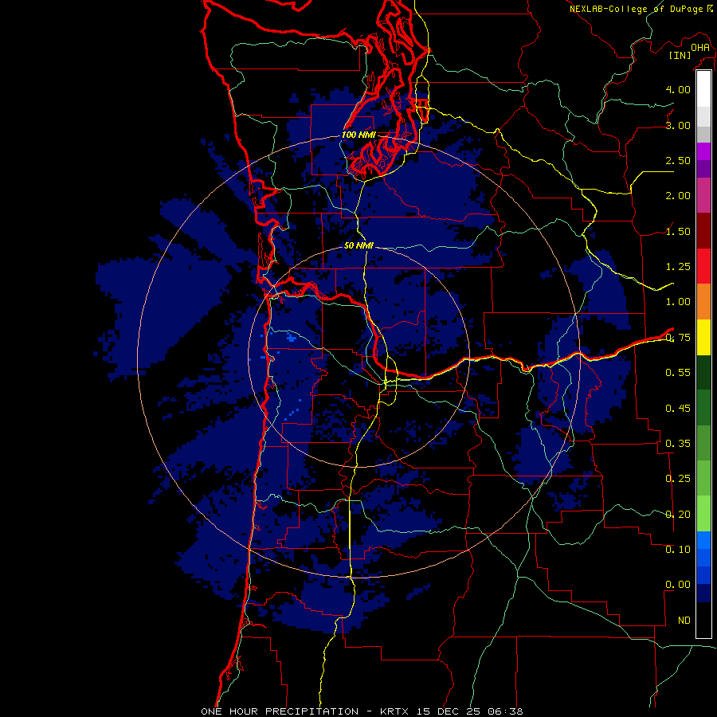This screenshot has height=717, width=717.
Task: Click the 100 NMI range ring label
Action: 358,135
